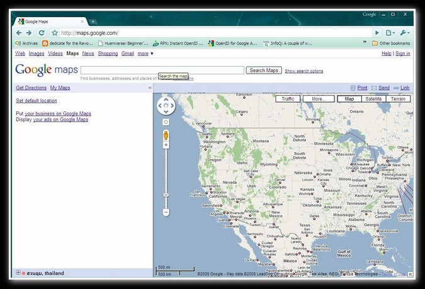Screen dimensions: 425x289
Task: Switch to Map view
Action: pyautogui.click(x=349, y=99)
